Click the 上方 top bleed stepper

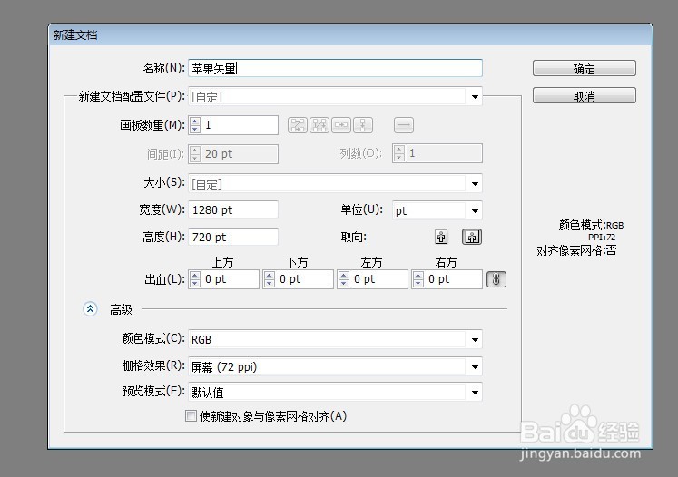tap(195, 279)
